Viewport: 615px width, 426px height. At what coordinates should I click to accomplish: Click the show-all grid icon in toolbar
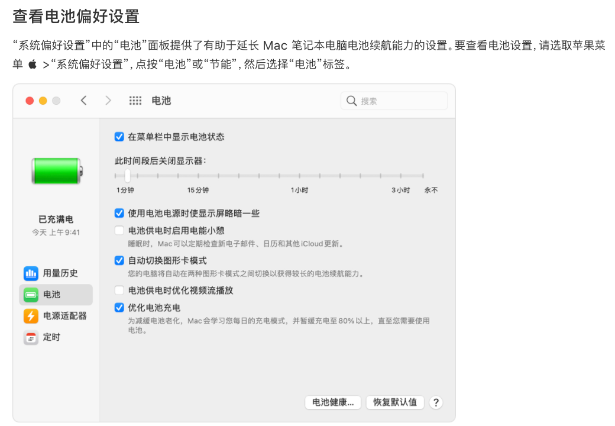click(x=135, y=101)
